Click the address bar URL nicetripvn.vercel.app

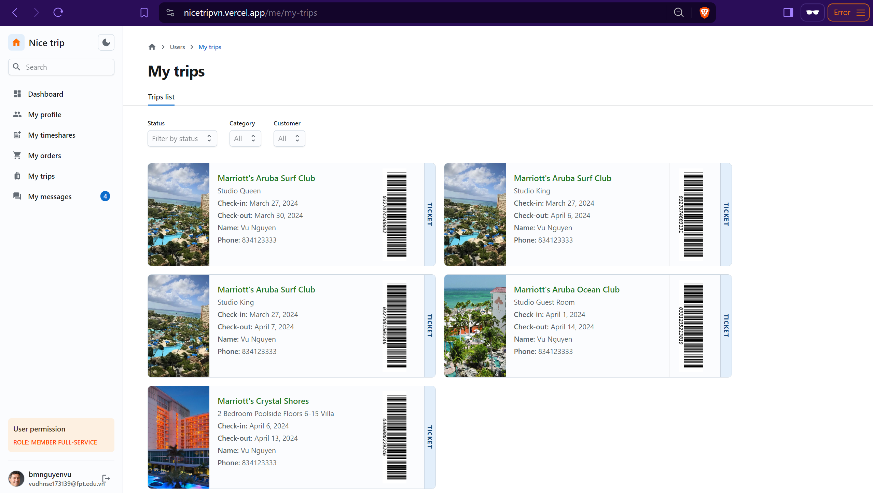[x=250, y=13]
